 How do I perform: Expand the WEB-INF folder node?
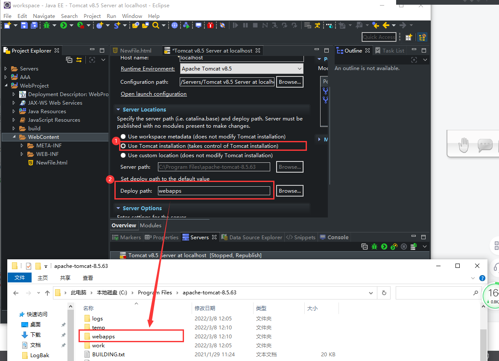tap(22, 154)
